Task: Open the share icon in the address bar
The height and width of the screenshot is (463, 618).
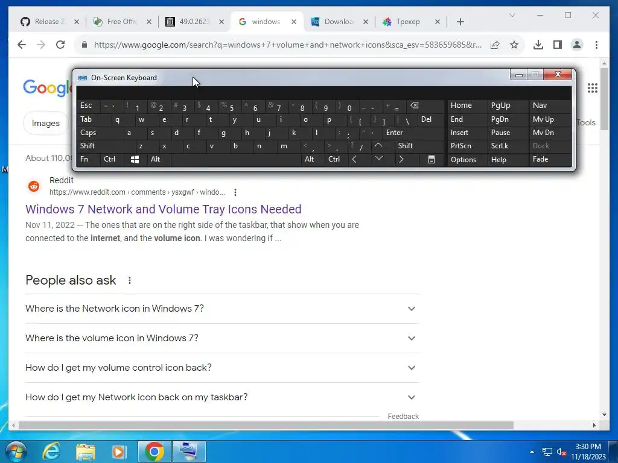Action: (x=495, y=45)
